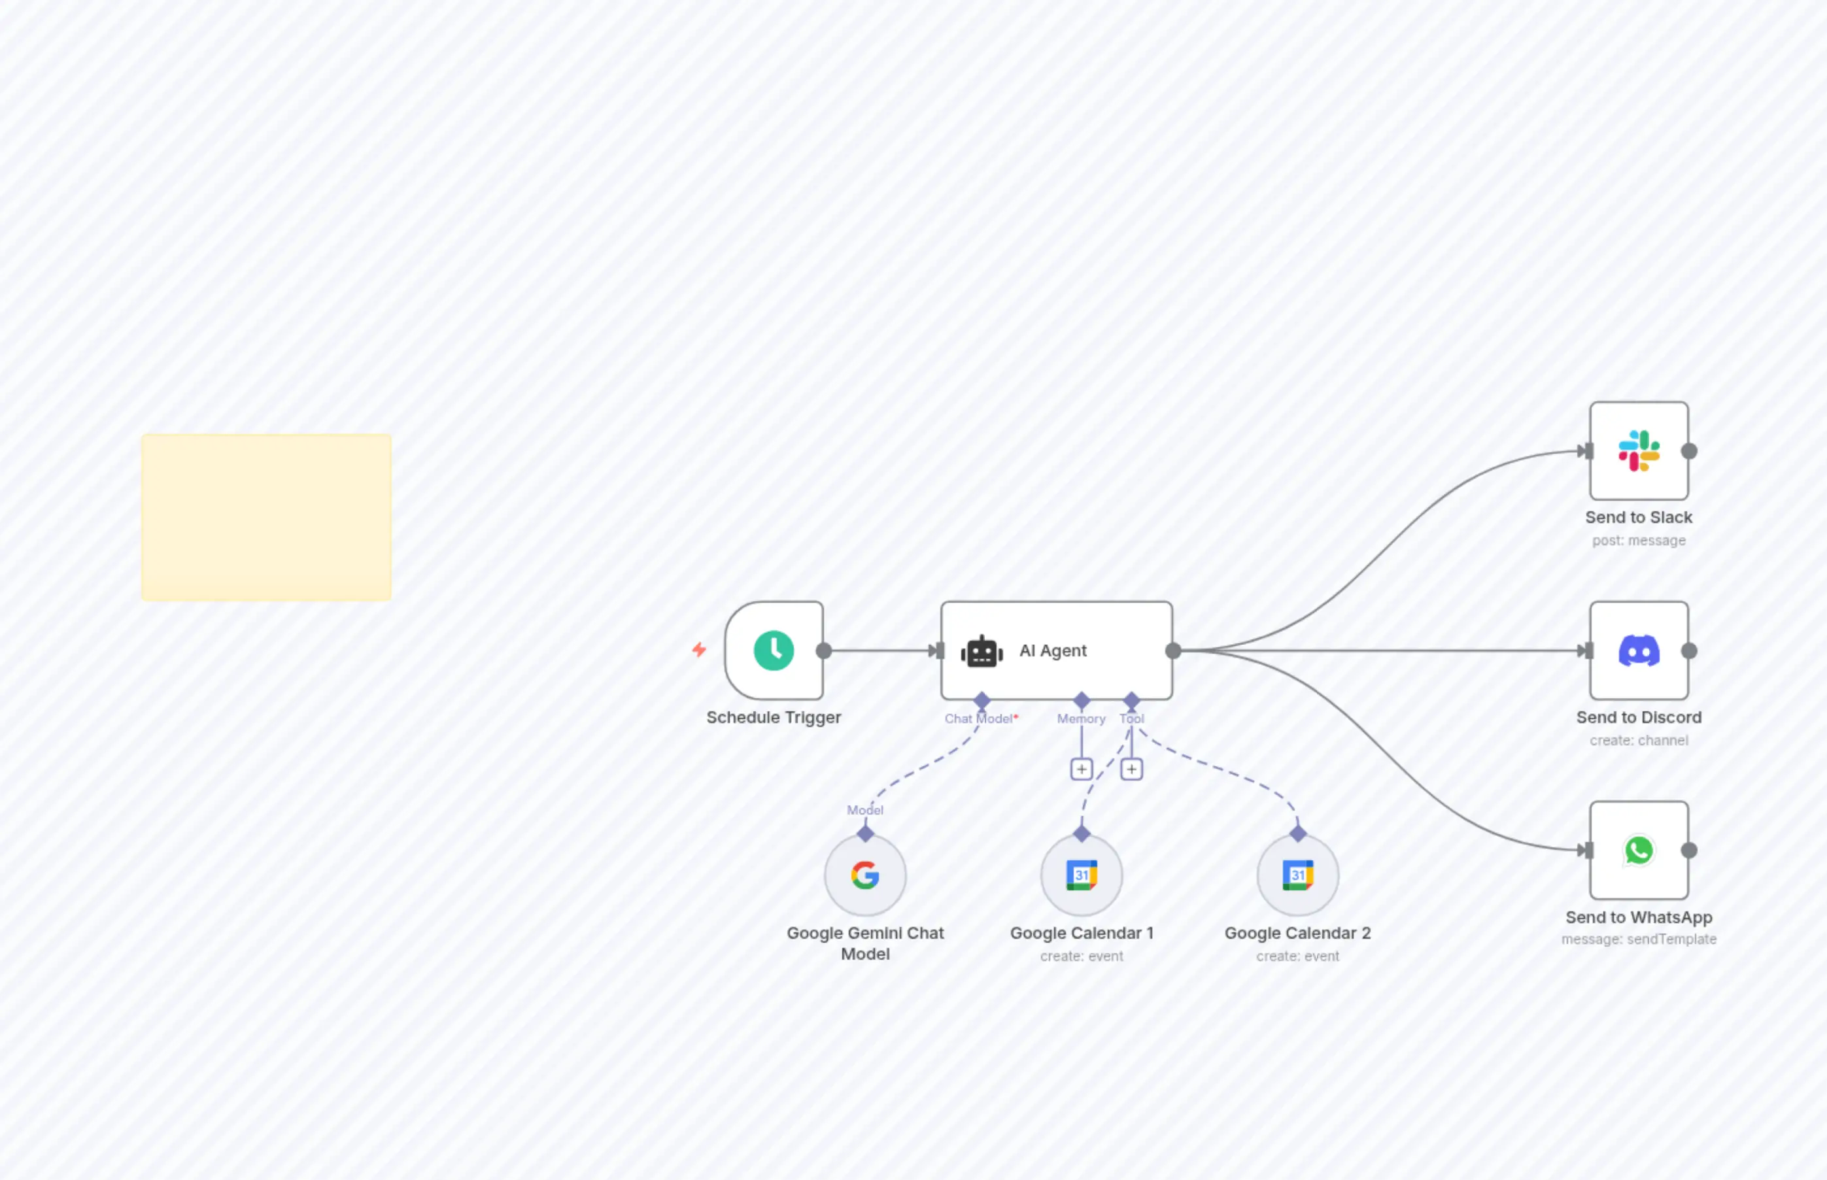1827x1180 pixels.
Task: Open the Google Calendar 1 node icon
Action: (1080, 875)
